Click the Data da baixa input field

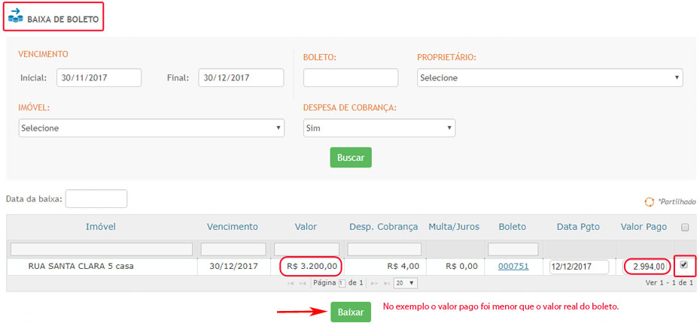(96, 199)
